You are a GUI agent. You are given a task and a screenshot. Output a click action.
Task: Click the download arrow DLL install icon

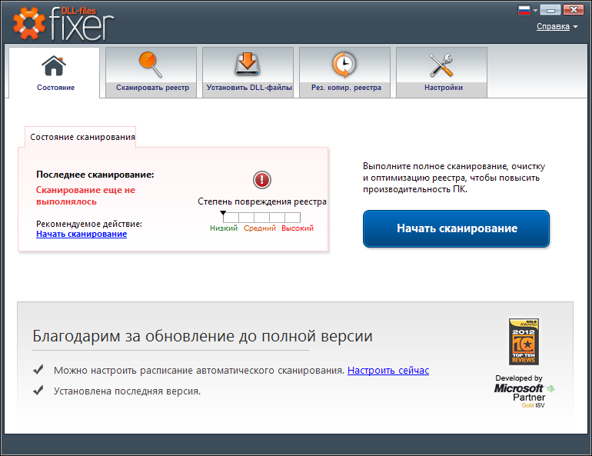[x=248, y=64]
